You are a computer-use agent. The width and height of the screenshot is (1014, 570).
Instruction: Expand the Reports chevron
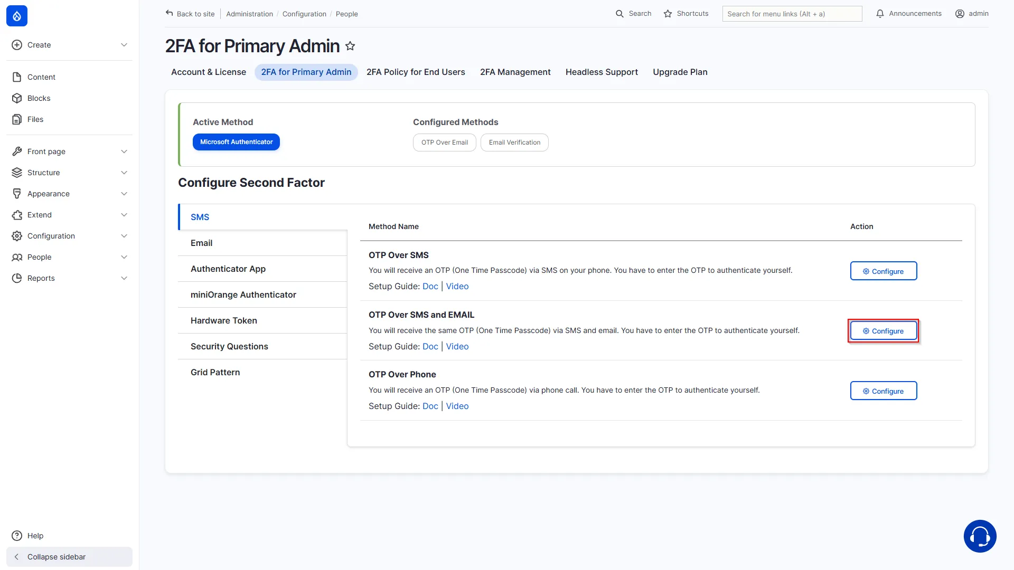click(124, 278)
